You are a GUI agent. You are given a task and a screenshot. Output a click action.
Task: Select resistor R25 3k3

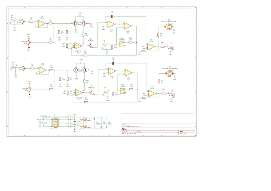pyautogui.click(x=159, y=81)
